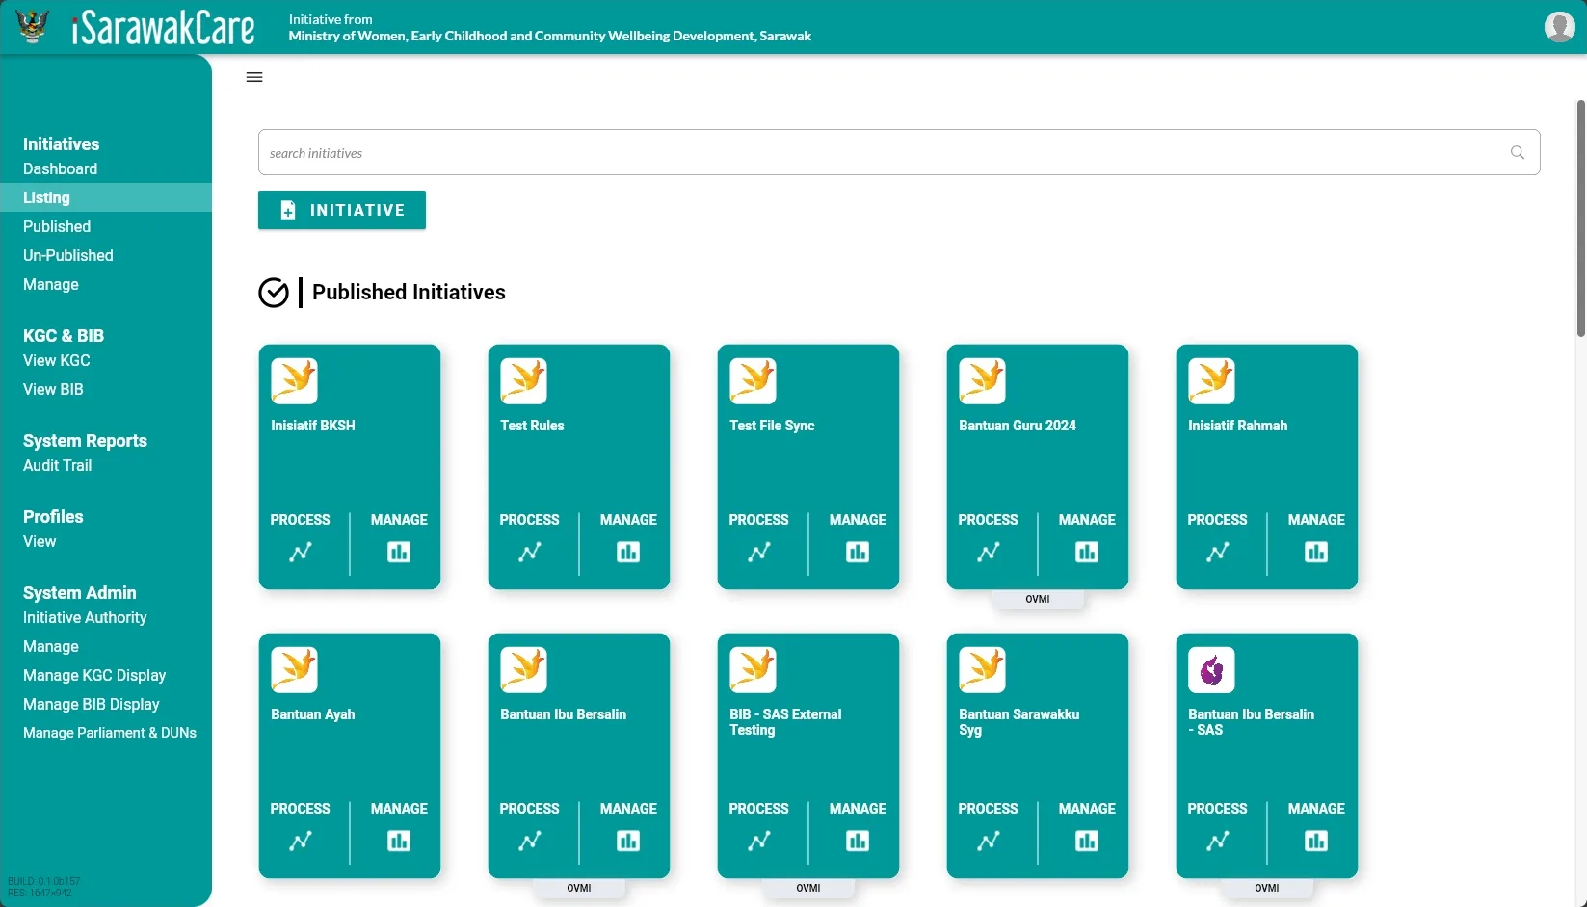The width and height of the screenshot is (1587, 907).
Task: Click Manage icon on Bantuan Ayah card
Action: tap(399, 841)
